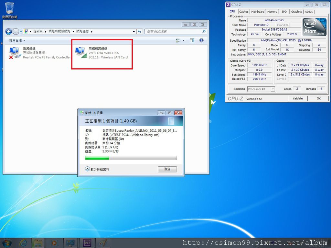Screen dimensions: 331x248
Task: Switch to CPU-Z SPD tab
Action: (284, 12)
